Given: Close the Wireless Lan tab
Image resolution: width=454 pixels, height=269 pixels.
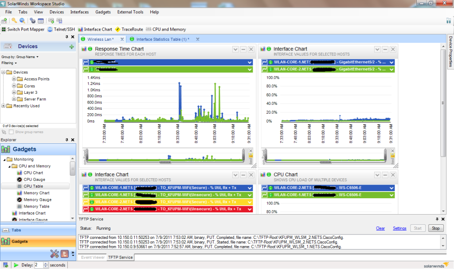Looking at the screenshot, I should coord(122,39).
